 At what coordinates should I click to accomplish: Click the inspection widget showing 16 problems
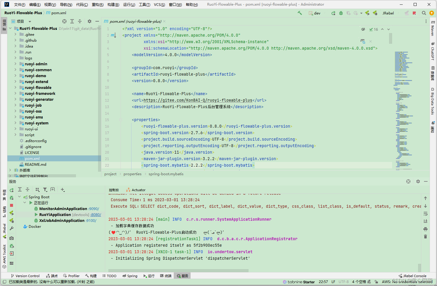[373, 29]
